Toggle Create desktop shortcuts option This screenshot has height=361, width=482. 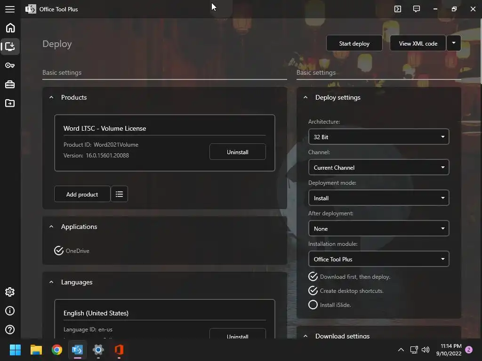click(x=346, y=290)
